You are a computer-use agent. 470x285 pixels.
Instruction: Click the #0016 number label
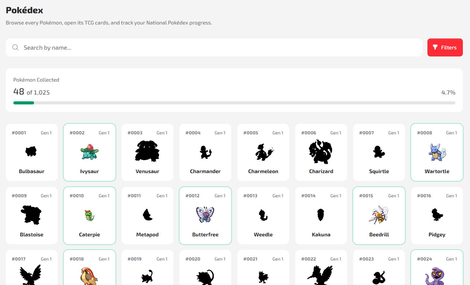tap(424, 196)
